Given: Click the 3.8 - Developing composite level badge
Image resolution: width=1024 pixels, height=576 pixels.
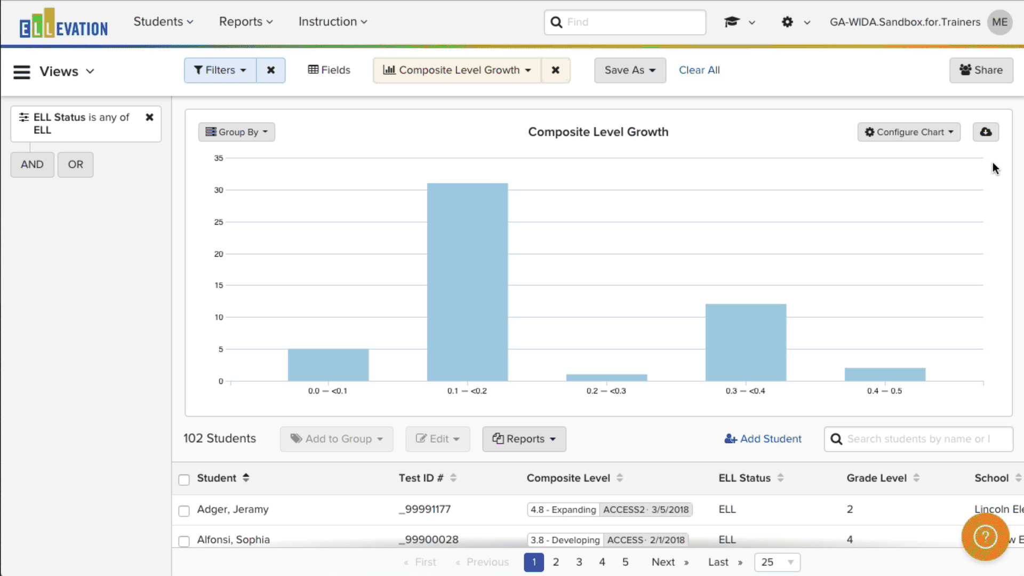Looking at the screenshot, I should click(x=565, y=540).
